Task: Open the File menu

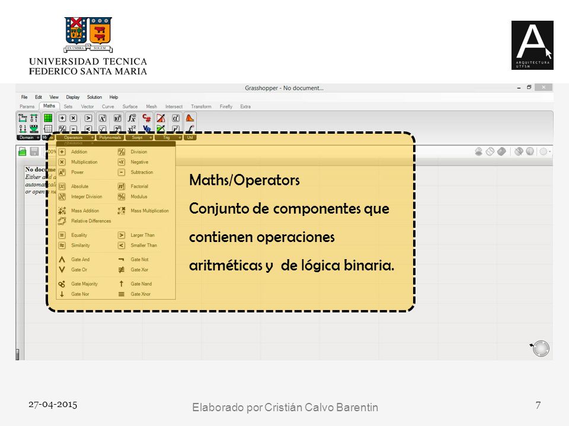Action: click(24, 97)
